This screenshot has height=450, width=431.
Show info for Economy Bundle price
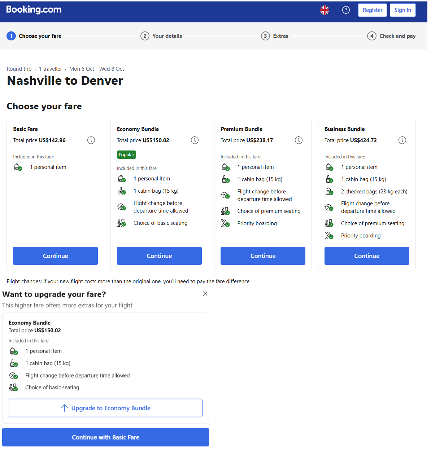(x=195, y=140)
